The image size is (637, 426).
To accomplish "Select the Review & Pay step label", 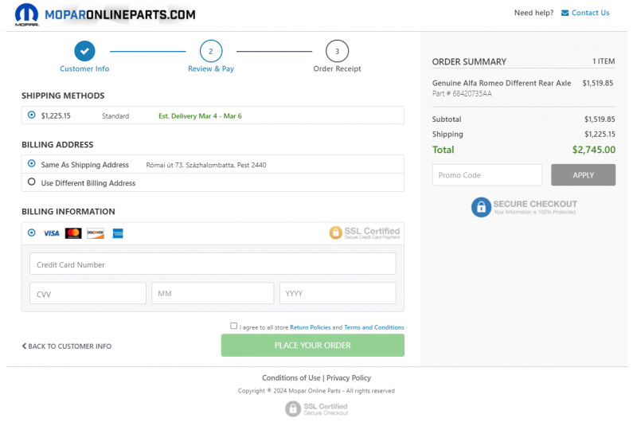I will 211,69.
